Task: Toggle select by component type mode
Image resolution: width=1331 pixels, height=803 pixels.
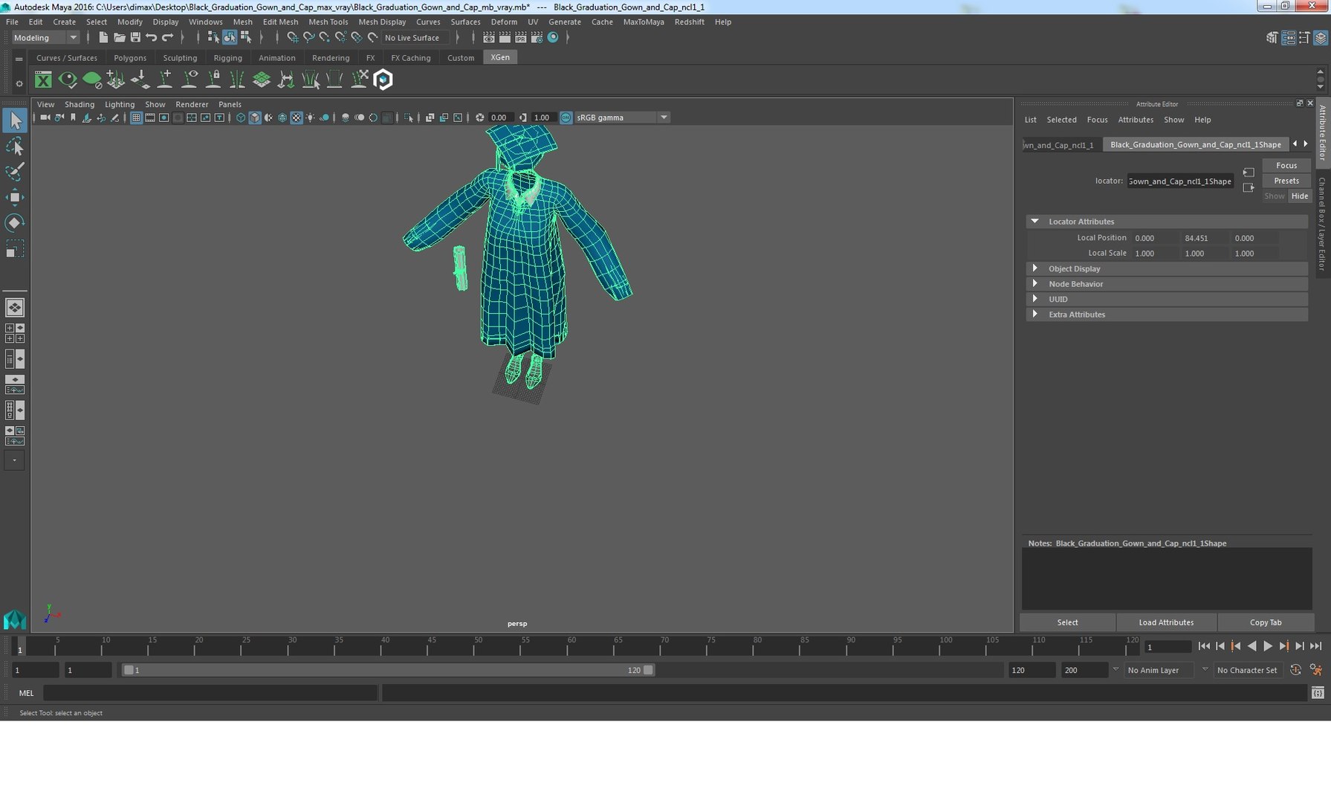Action: click(x=246, y=37)
